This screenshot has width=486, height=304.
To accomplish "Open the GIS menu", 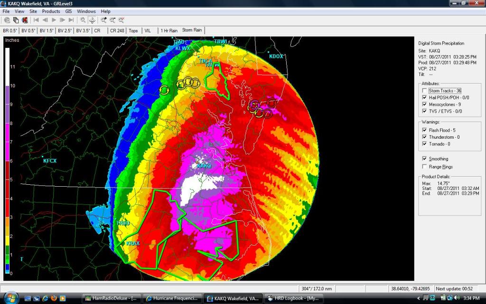I will click(x=68, y=11).
